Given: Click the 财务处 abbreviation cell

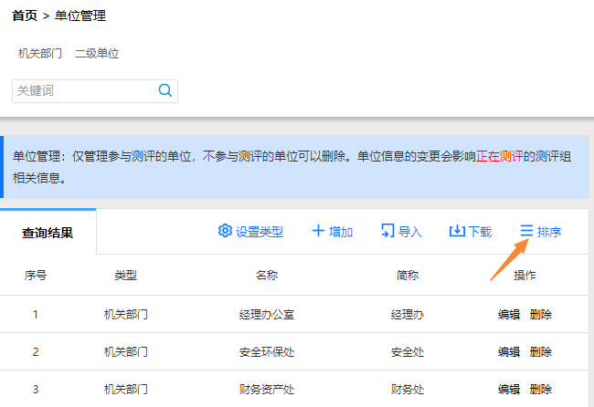Looking at the screenshot, I should (x=408, y=390).
